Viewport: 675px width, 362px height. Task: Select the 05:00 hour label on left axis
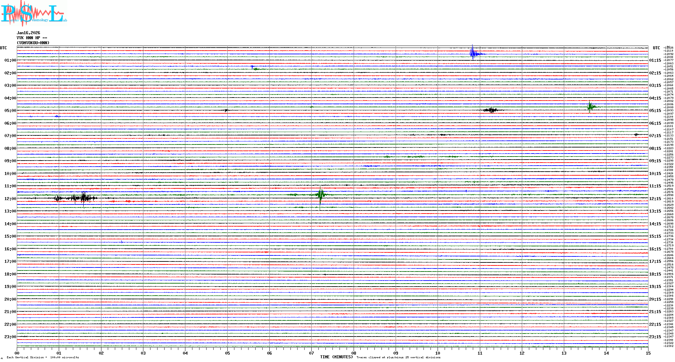(x=10, y=111)
